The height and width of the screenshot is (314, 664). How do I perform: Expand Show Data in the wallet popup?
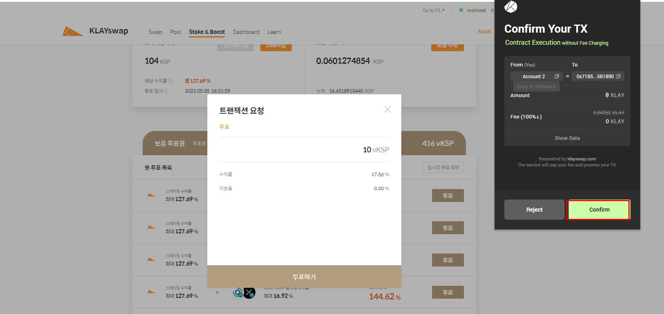pos(567,138)
